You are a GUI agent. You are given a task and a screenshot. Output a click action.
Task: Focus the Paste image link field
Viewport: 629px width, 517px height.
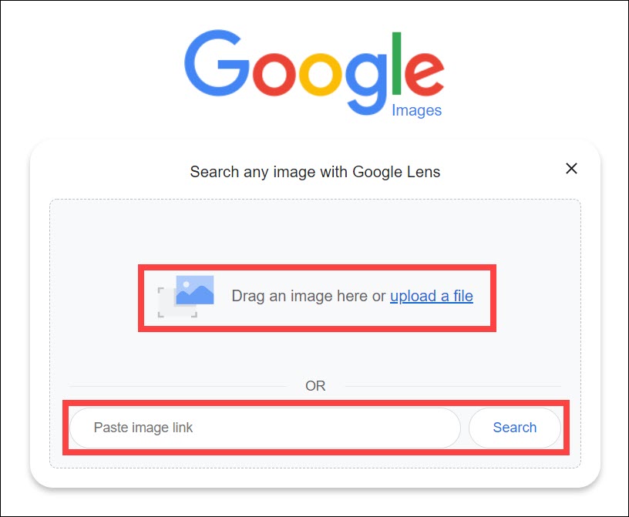264,428
